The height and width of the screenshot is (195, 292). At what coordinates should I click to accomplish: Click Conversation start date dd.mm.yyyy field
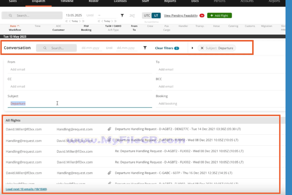click(91, 48)
